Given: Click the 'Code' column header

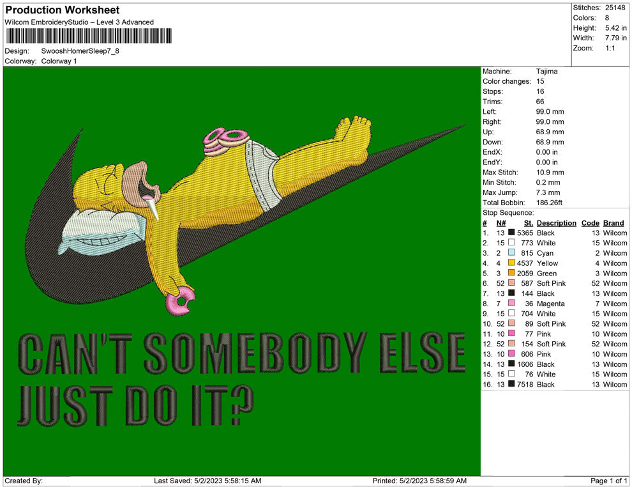Looking at the screenshot, I should [x=591, y=222].
